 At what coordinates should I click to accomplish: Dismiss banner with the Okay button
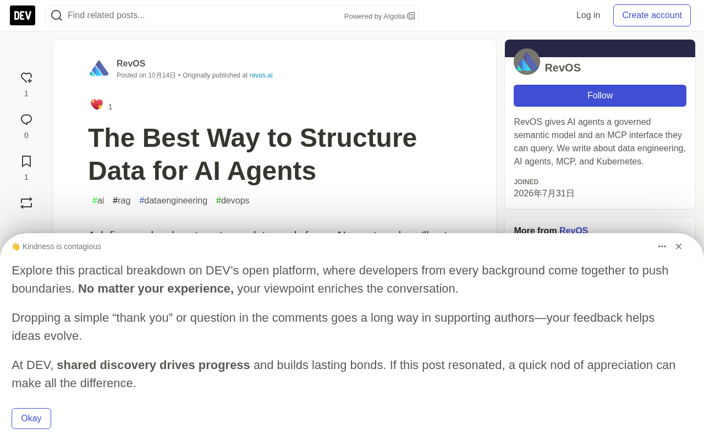31,419
